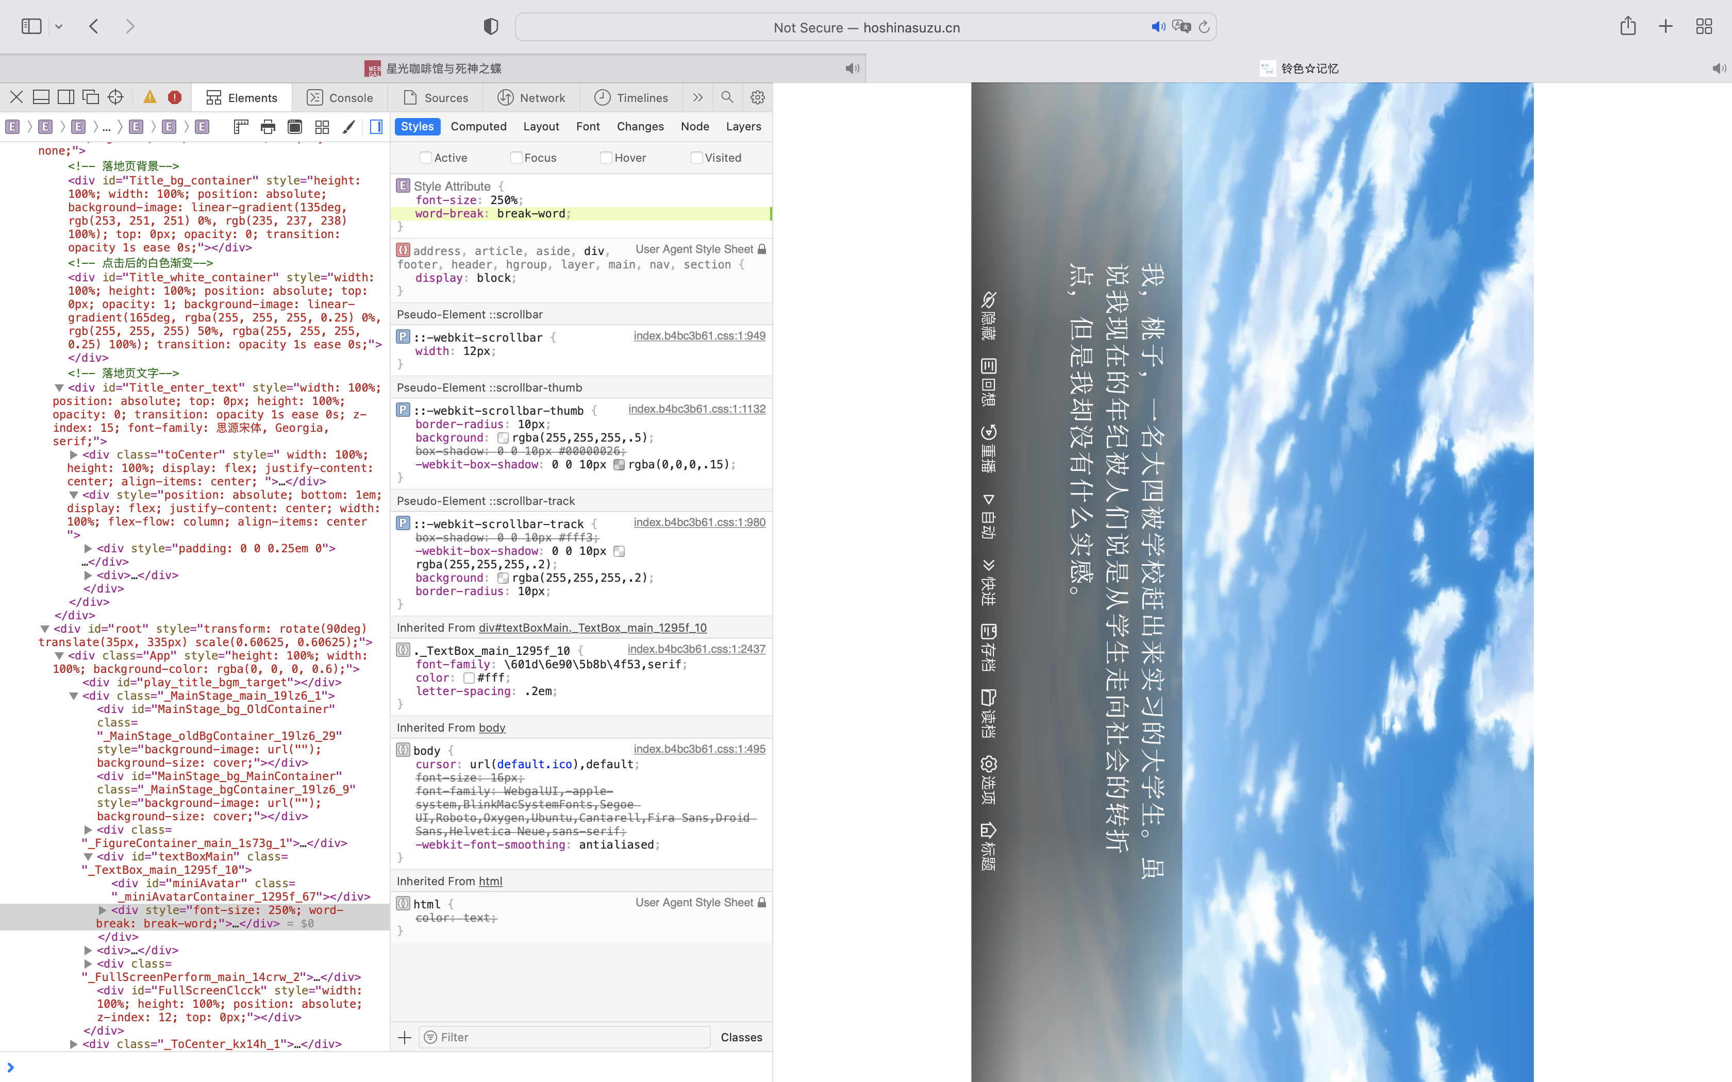
Task: Activate the element selection crosshair tool
Action: 116,97
